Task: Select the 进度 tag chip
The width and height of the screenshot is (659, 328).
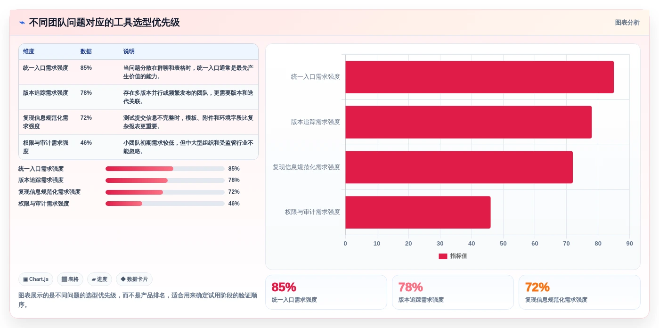Action: [99, 279]
